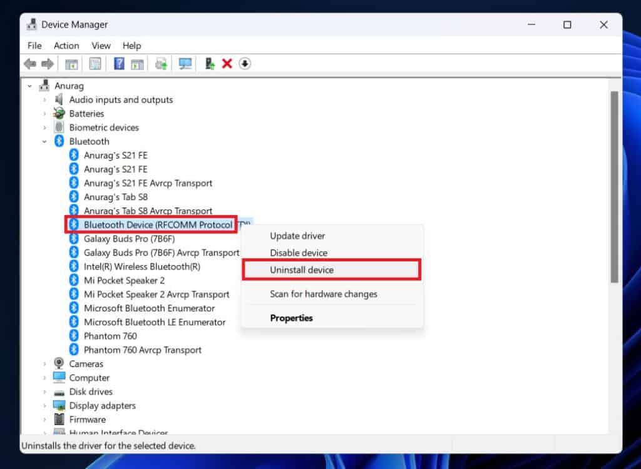Click the red X Uninstall device icon

tap(227, 63)
